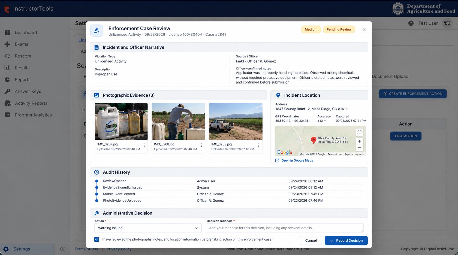Click the Department of Agriculture and Food seal
Viewport: 458px width, 255px height.
(x=398, y=8)
